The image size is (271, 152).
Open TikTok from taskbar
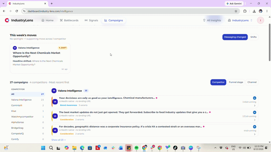[175, 148]
